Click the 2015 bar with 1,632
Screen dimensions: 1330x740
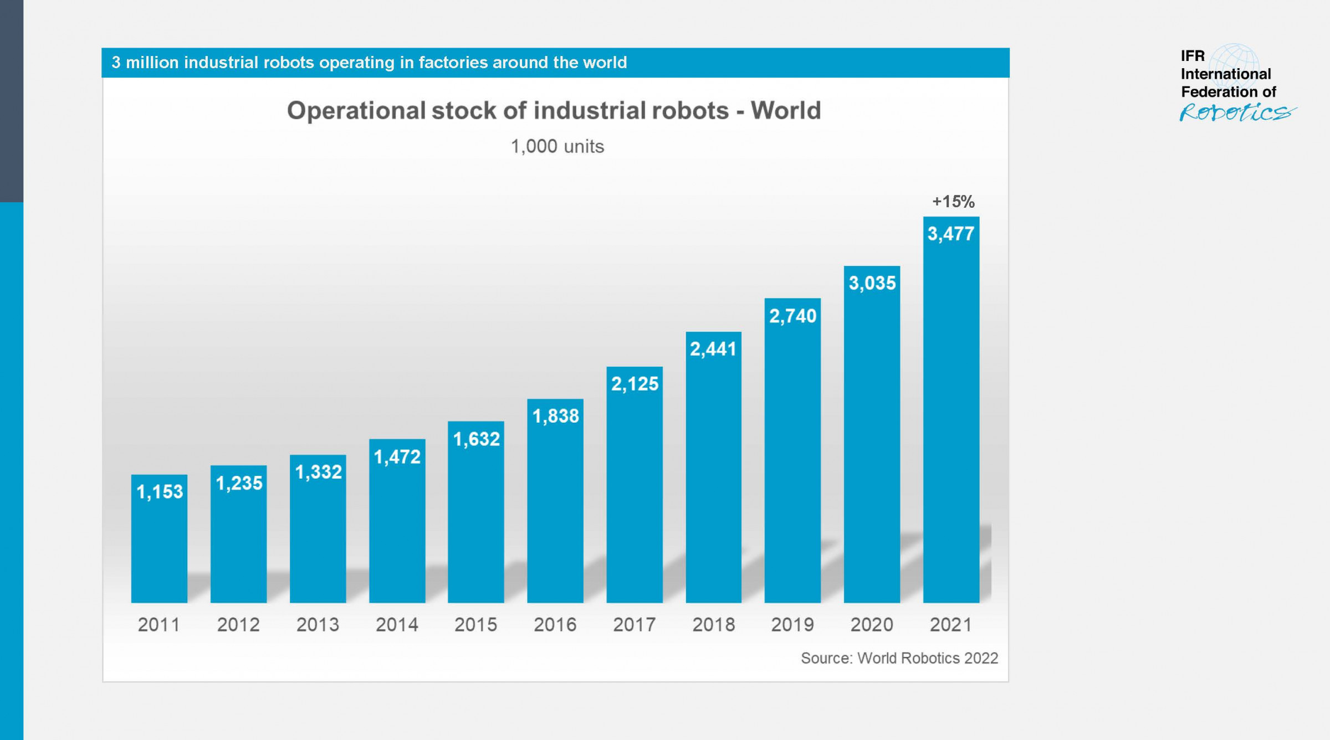click(x=476, y=512)
